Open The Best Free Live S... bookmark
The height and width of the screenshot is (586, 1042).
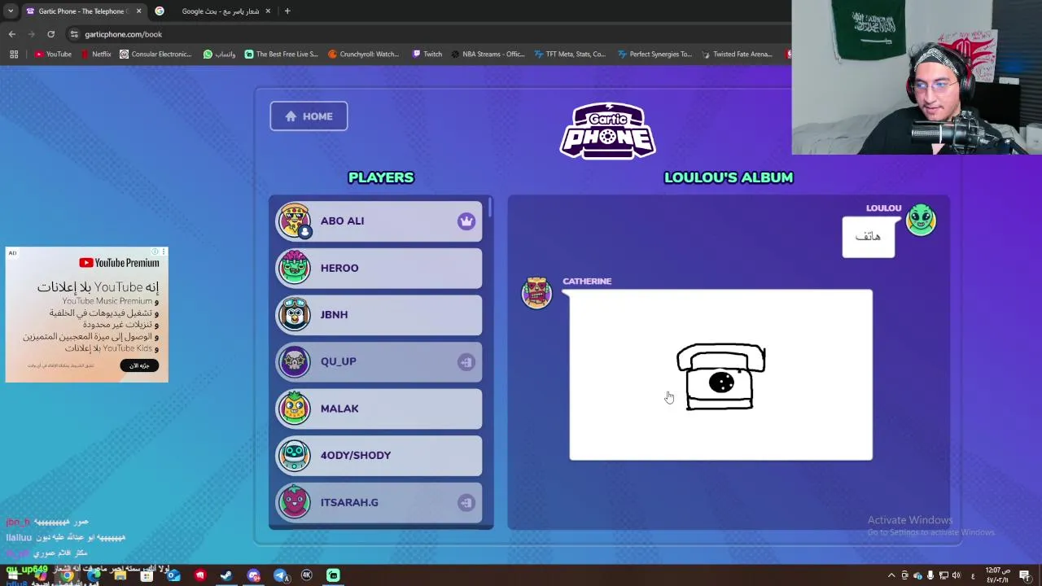(x=282, y=55)
